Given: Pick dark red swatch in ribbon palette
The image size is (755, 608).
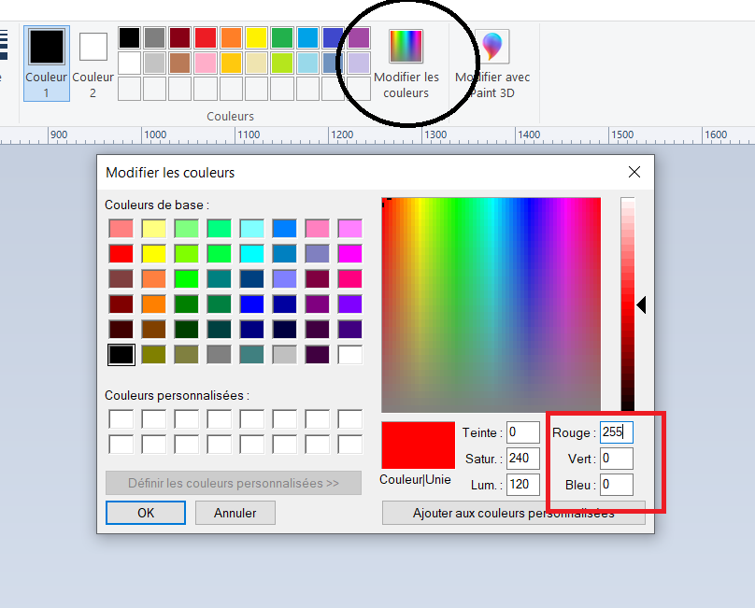Looking at the screenshot, I should click(x=180, y=38).
